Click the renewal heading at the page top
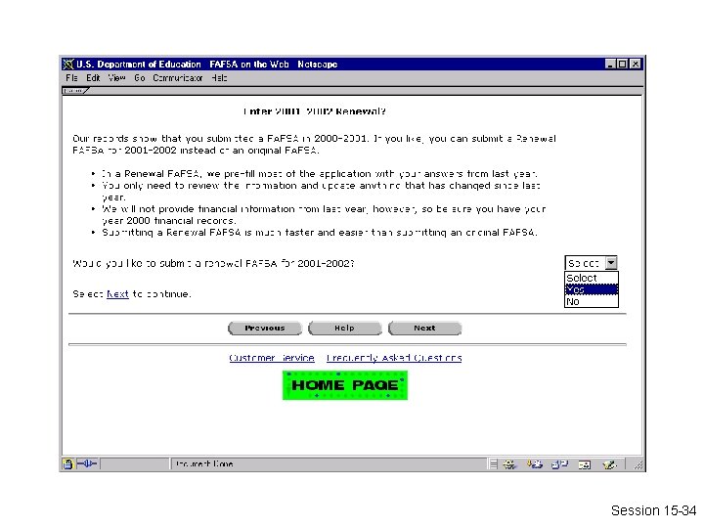This screenshot has height=528, width=704. pyautogui.click(x=314, y=111)
